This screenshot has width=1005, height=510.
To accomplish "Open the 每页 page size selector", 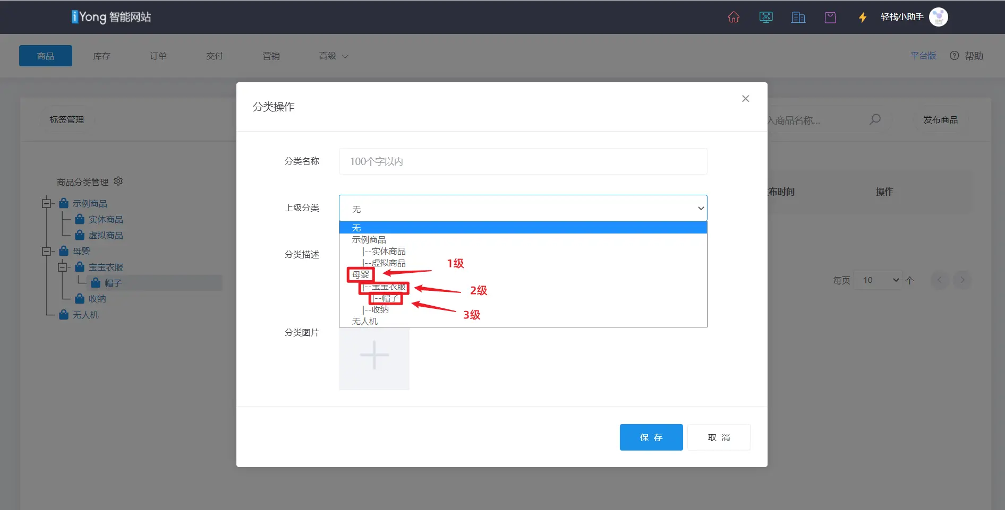I will pyautogui.click(x=880, y=280).
